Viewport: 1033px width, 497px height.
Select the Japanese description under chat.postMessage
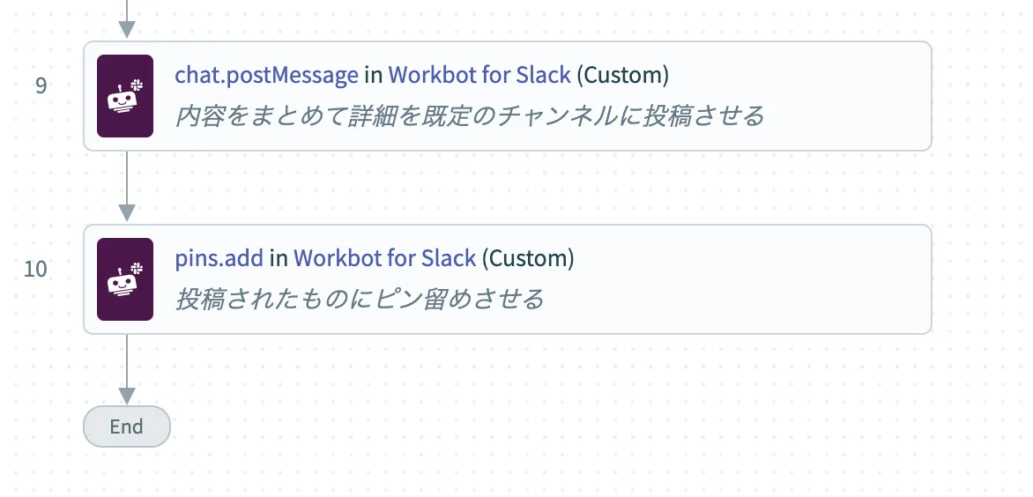coord(469,115)
